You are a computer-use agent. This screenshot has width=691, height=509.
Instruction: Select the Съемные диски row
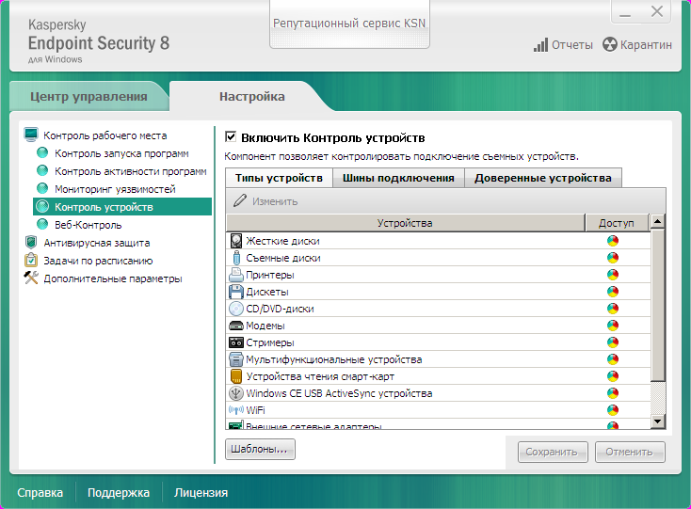[438, 258]
